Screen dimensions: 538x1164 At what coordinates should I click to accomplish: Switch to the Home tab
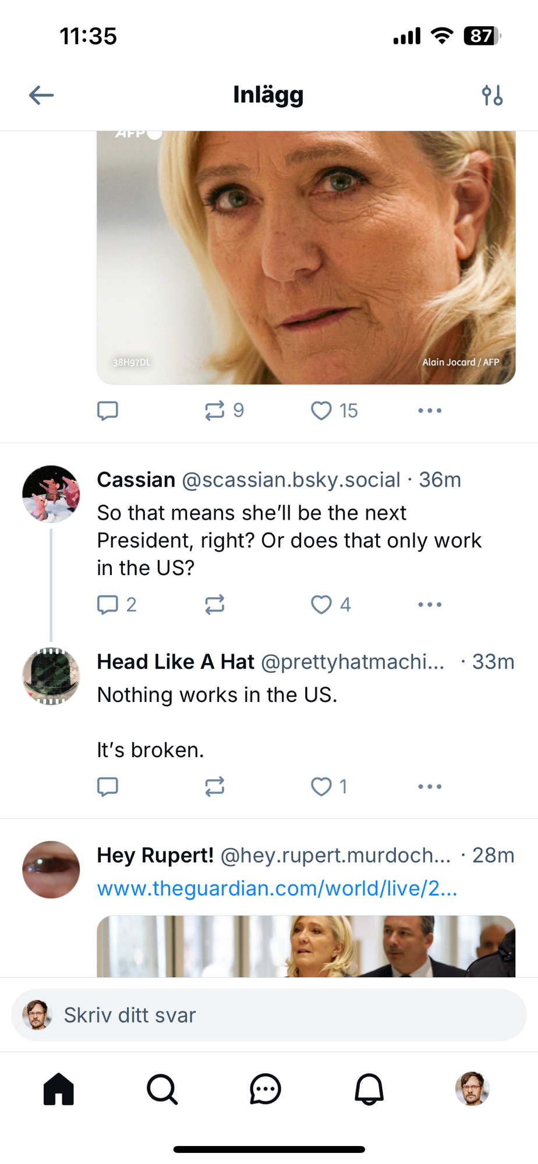59,1089
